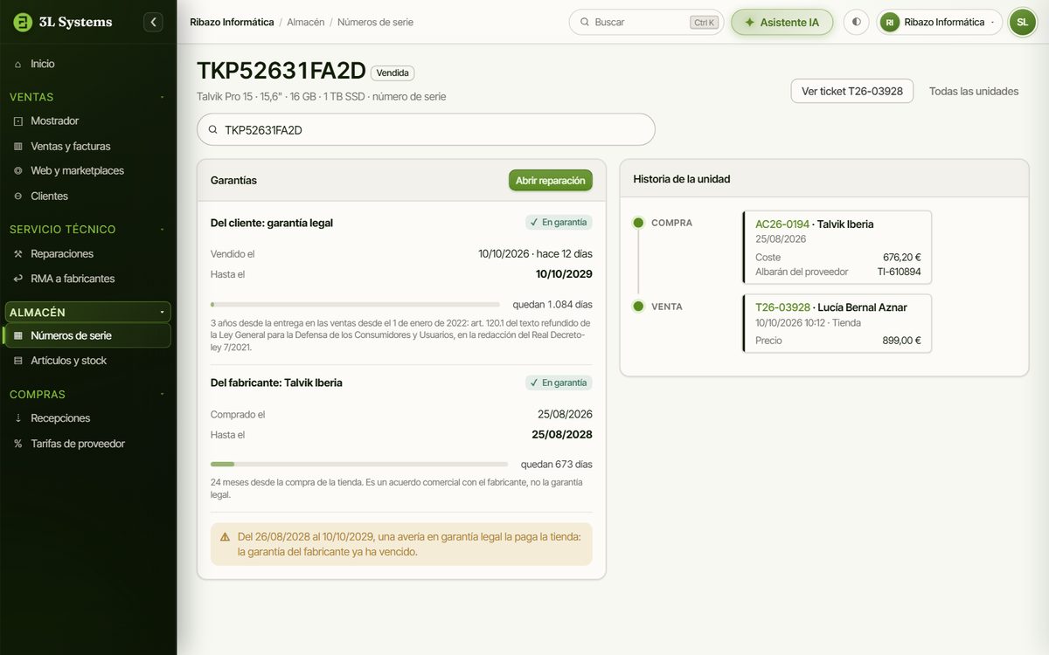Click the magnifier icon in top search
Viewport: 1049px width, 655px height.
pos(583,22)
